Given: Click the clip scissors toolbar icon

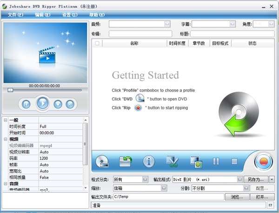Looking at the screenshot, I should [x=172, y=161].
